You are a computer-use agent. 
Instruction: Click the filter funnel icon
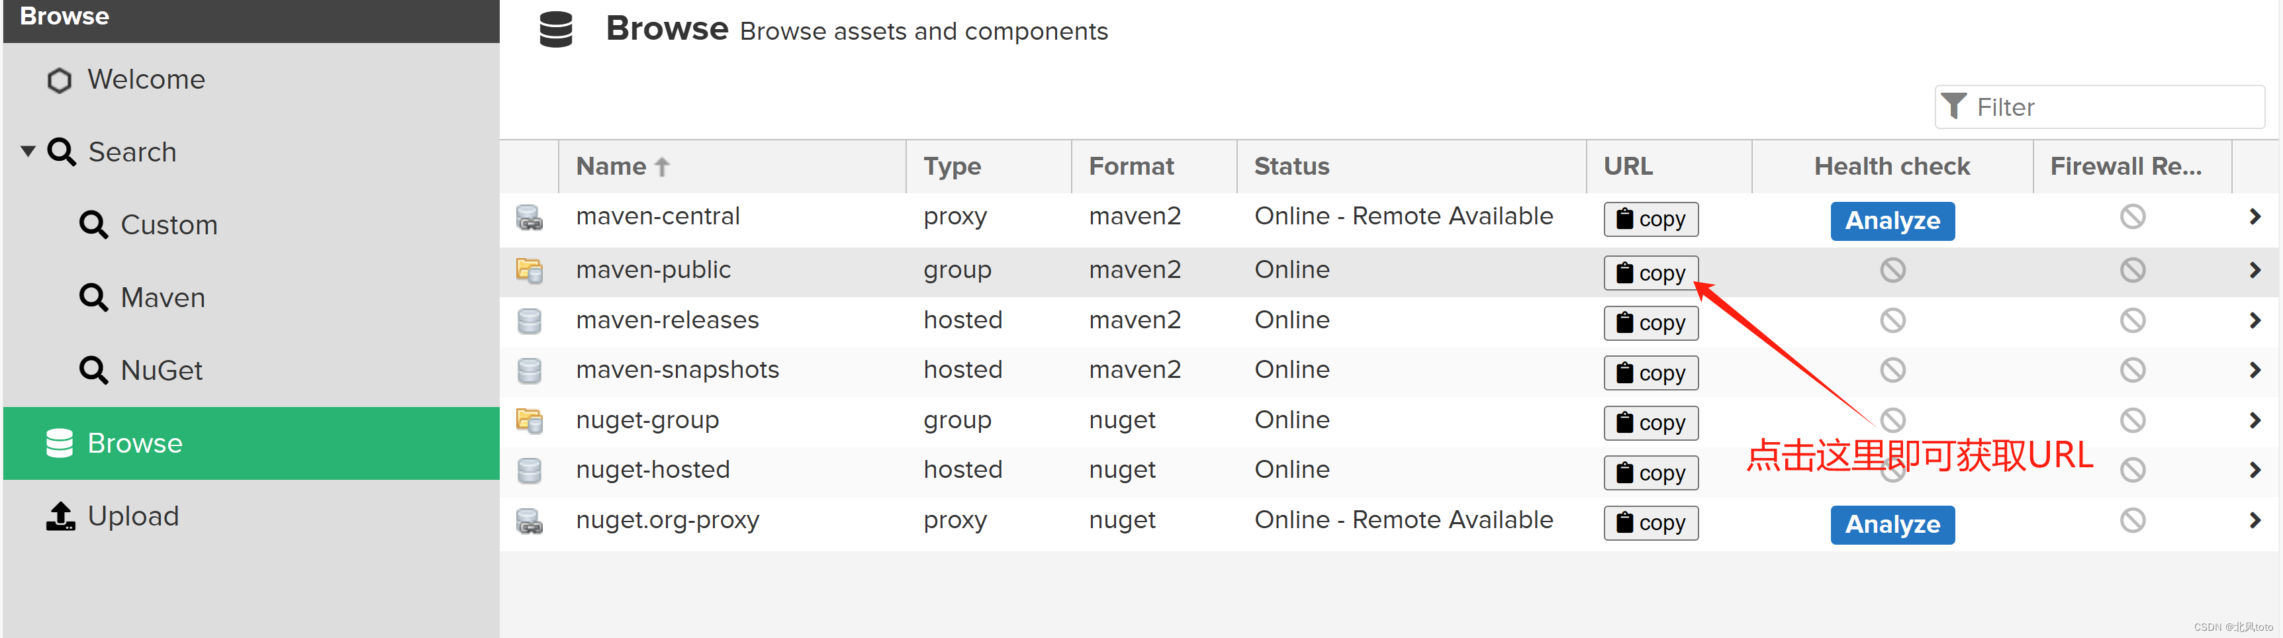pos(1953,107)
